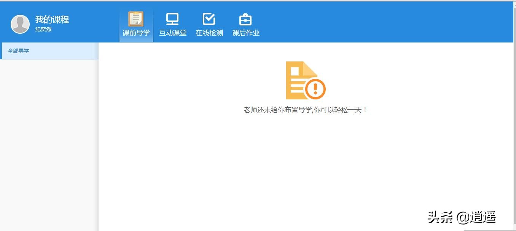Click the 在线检测 checkmark icon
Viewport: 516px width, 231px height.
tap(209, 18)
